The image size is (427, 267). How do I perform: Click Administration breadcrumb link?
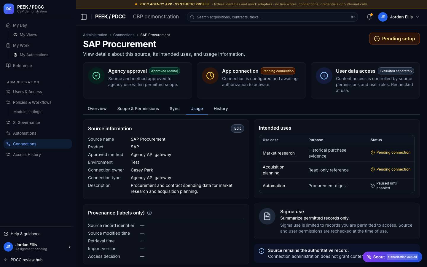point(95,35)
